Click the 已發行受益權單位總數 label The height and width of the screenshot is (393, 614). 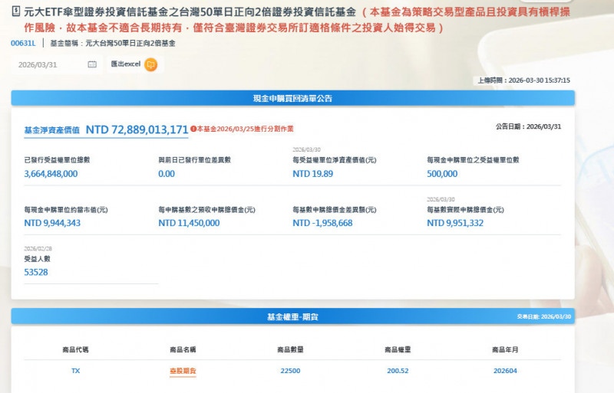pyautogui.click(x=57, y=160)
